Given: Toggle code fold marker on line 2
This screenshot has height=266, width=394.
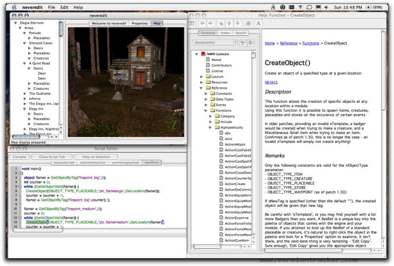Looking at the screenshot, I should click(19, 173).
